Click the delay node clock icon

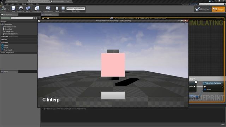pyautogui.click(x=196, y=82)
